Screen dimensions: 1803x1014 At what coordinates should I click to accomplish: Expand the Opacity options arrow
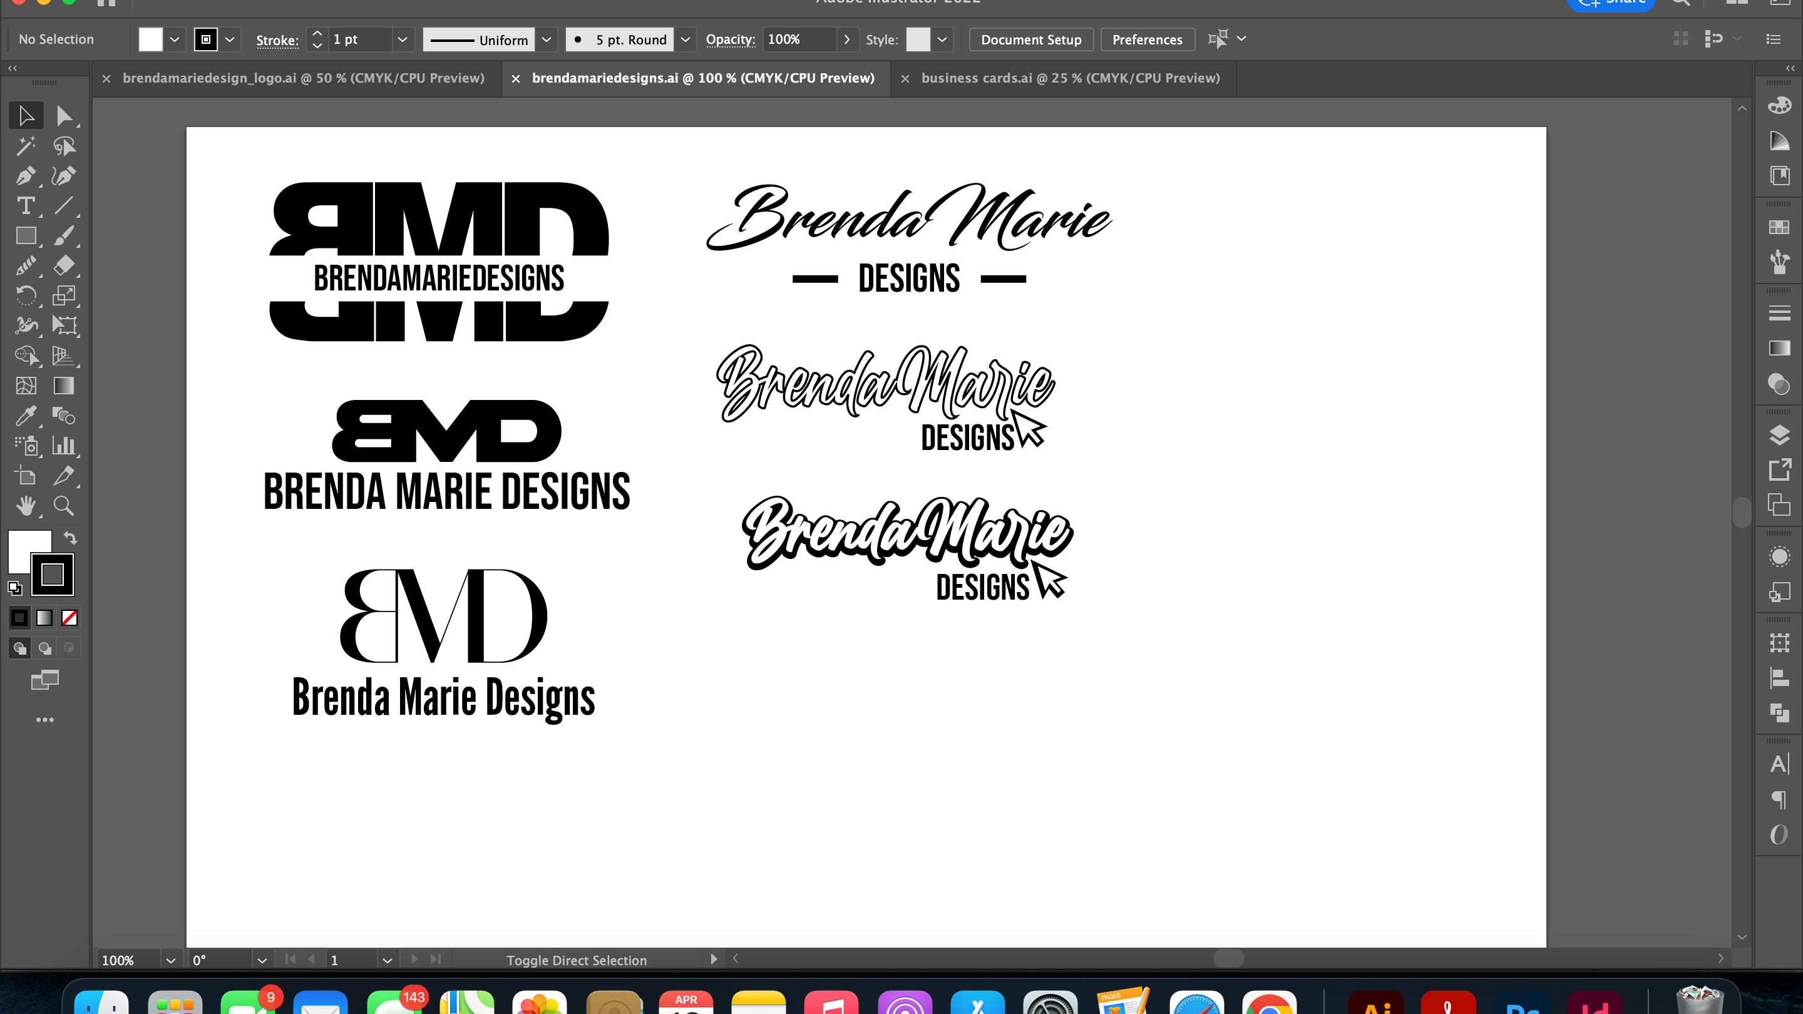pos(847,39)
